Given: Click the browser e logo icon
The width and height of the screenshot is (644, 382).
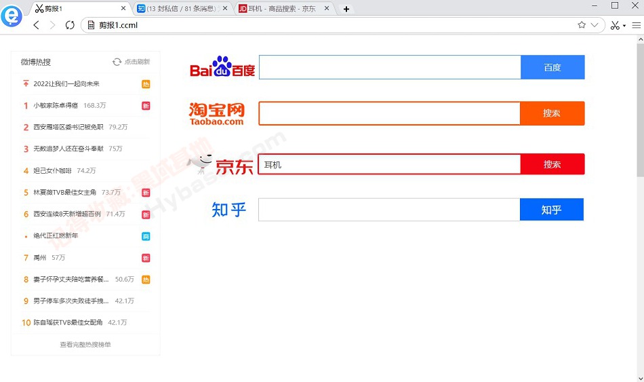Looking at the screenshot, I should pyautogui.click(x=11, y=16).
